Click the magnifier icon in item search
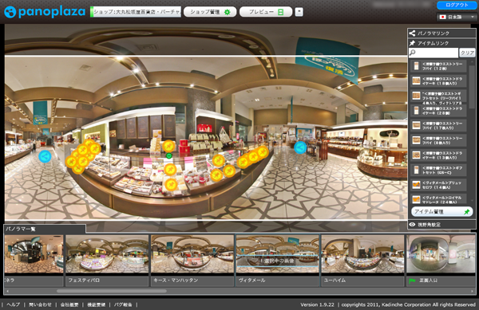479x310 pixels. (413, 53)
